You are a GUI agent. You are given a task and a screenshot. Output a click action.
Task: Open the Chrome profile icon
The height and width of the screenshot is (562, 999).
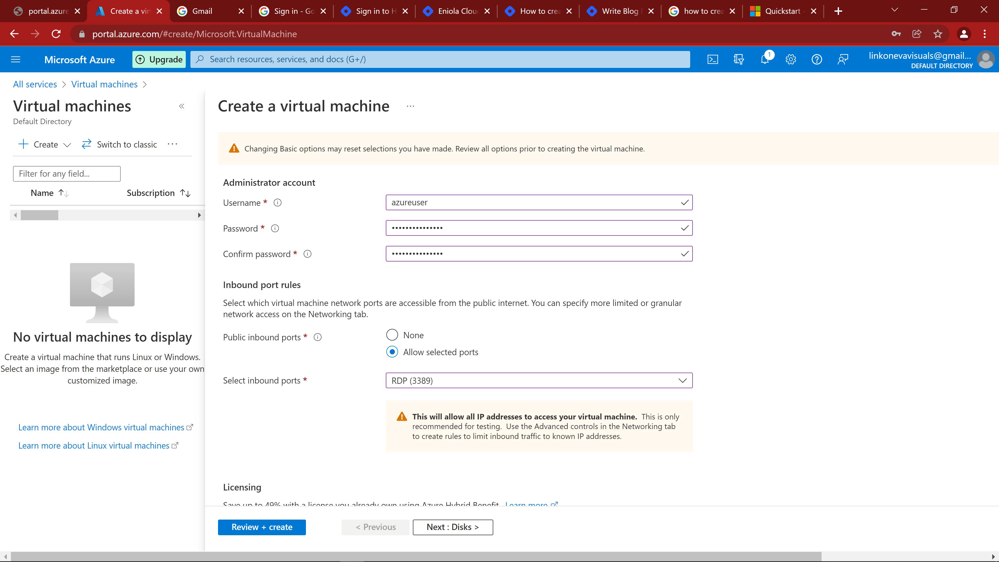coord(964,34)
